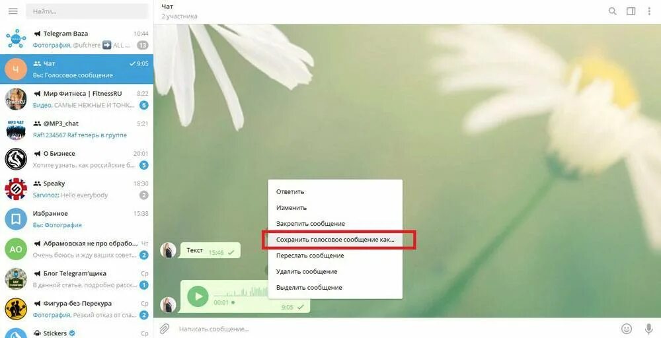
Task: Click the microphone record voice icon
Action: (x=650, y=328)
